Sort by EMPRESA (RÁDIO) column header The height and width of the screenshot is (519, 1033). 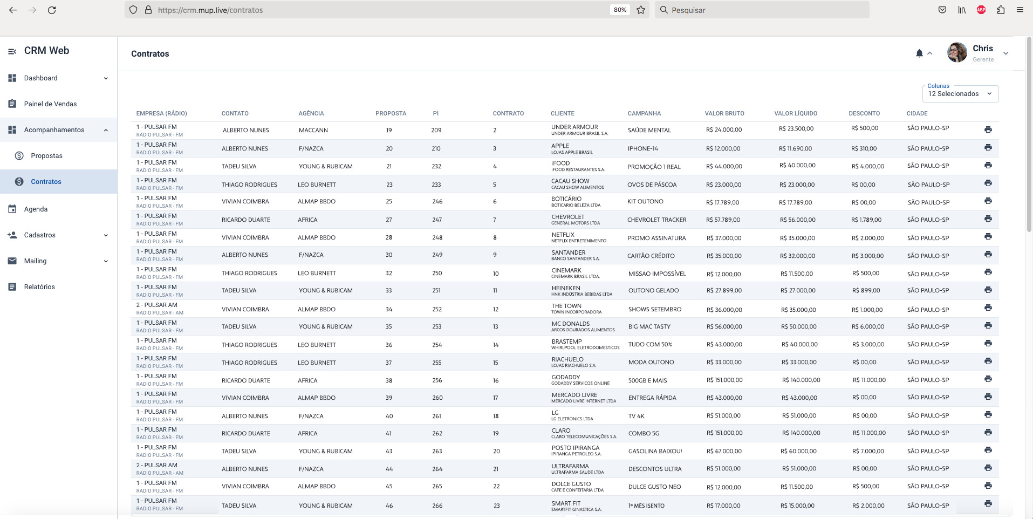[x=161, y=113]
